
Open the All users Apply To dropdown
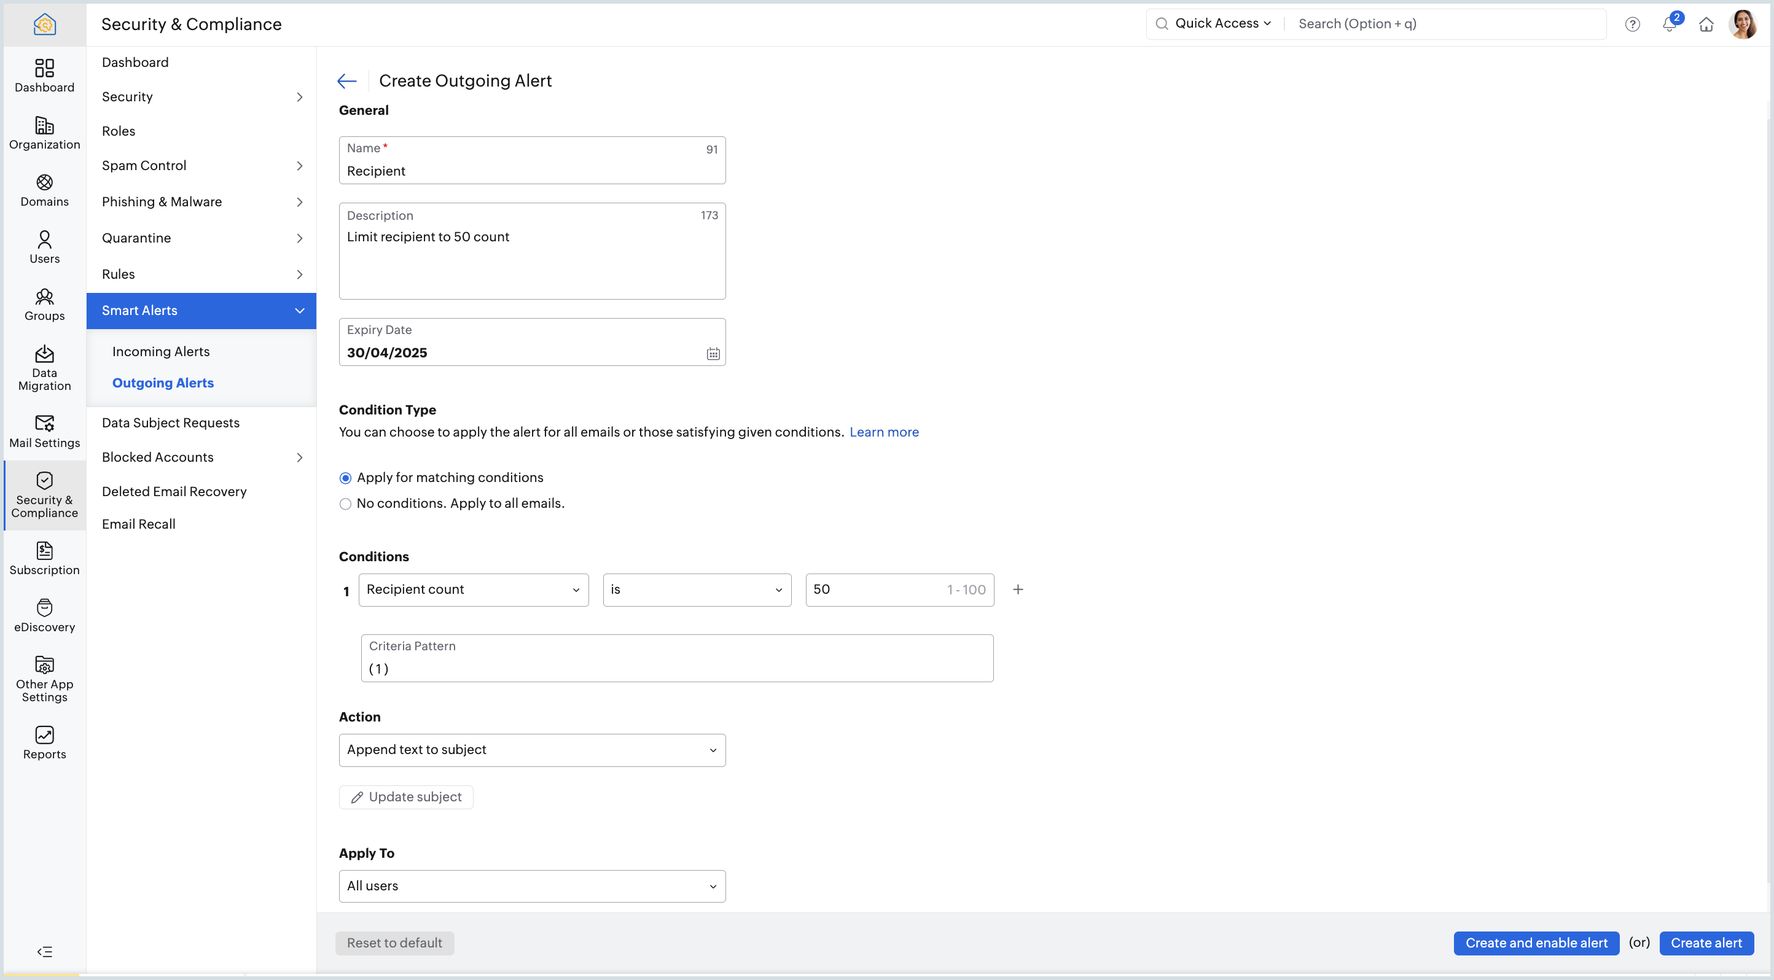(x=532, y=887)
